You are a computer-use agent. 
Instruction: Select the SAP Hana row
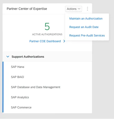(48, 67)
